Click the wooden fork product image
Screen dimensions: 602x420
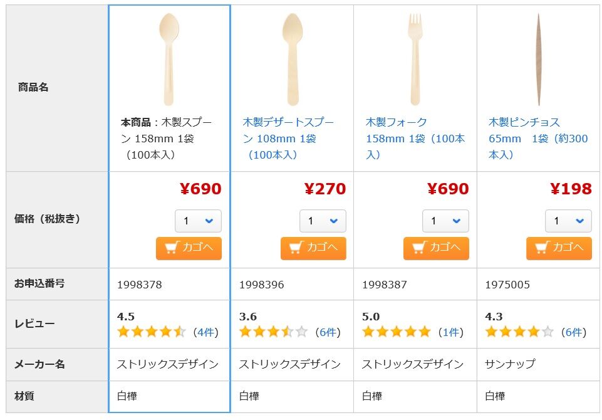point(415,60)
